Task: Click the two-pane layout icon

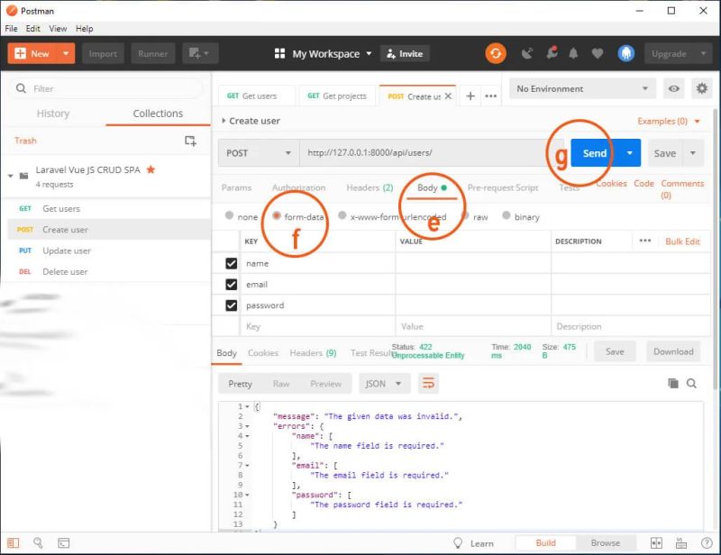Action: [x=656, y=543]
